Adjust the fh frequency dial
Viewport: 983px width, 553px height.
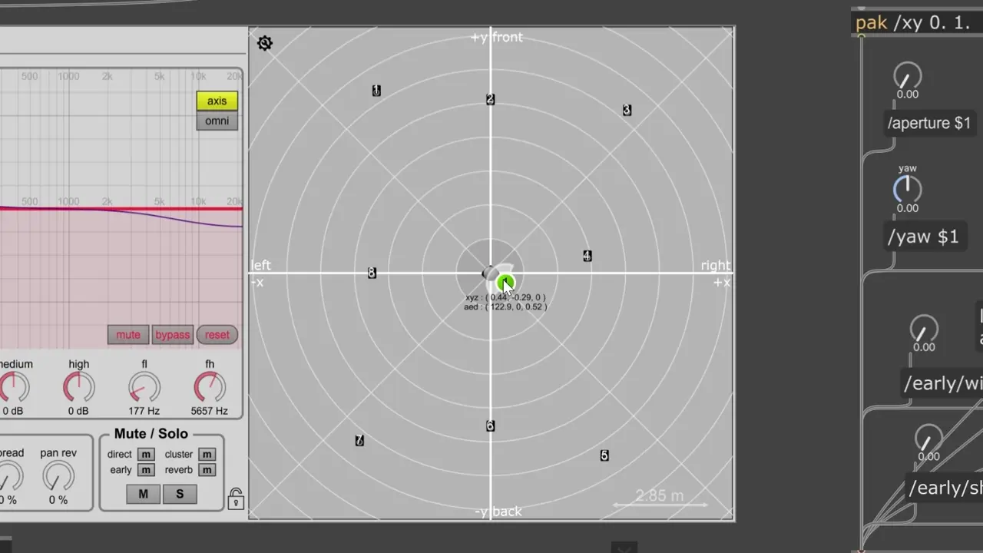click(210, 388)
